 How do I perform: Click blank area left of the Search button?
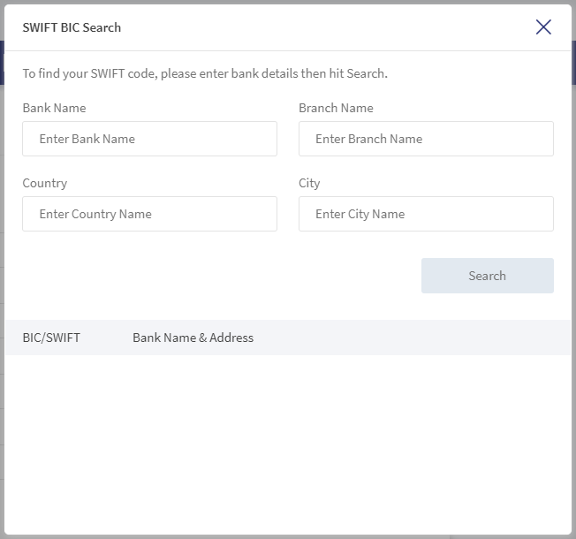coord(220,276)
